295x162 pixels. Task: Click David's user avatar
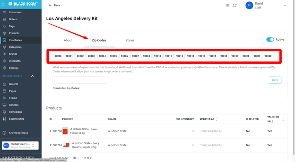[x=249, y=6]
